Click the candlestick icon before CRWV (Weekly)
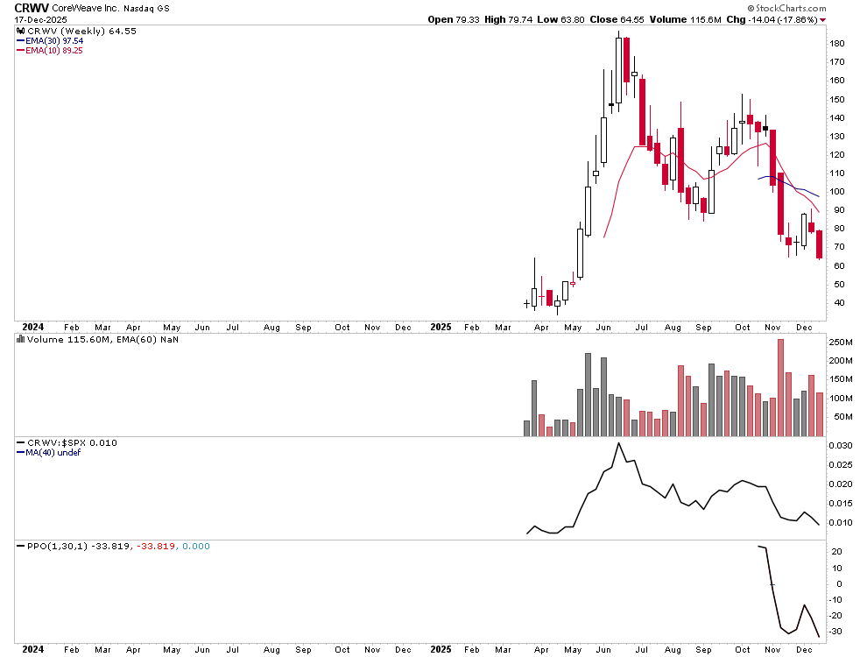867x657 pixels. (x=21, y=31)
